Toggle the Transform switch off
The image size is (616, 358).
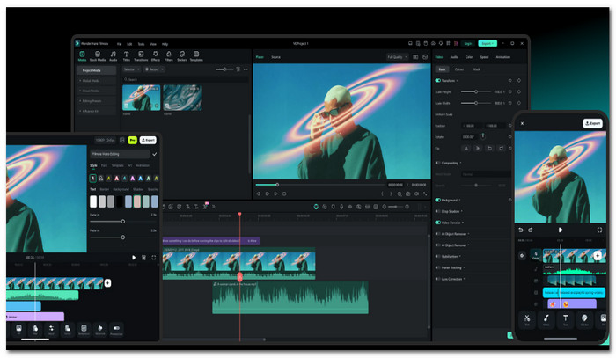click(438, 80)
